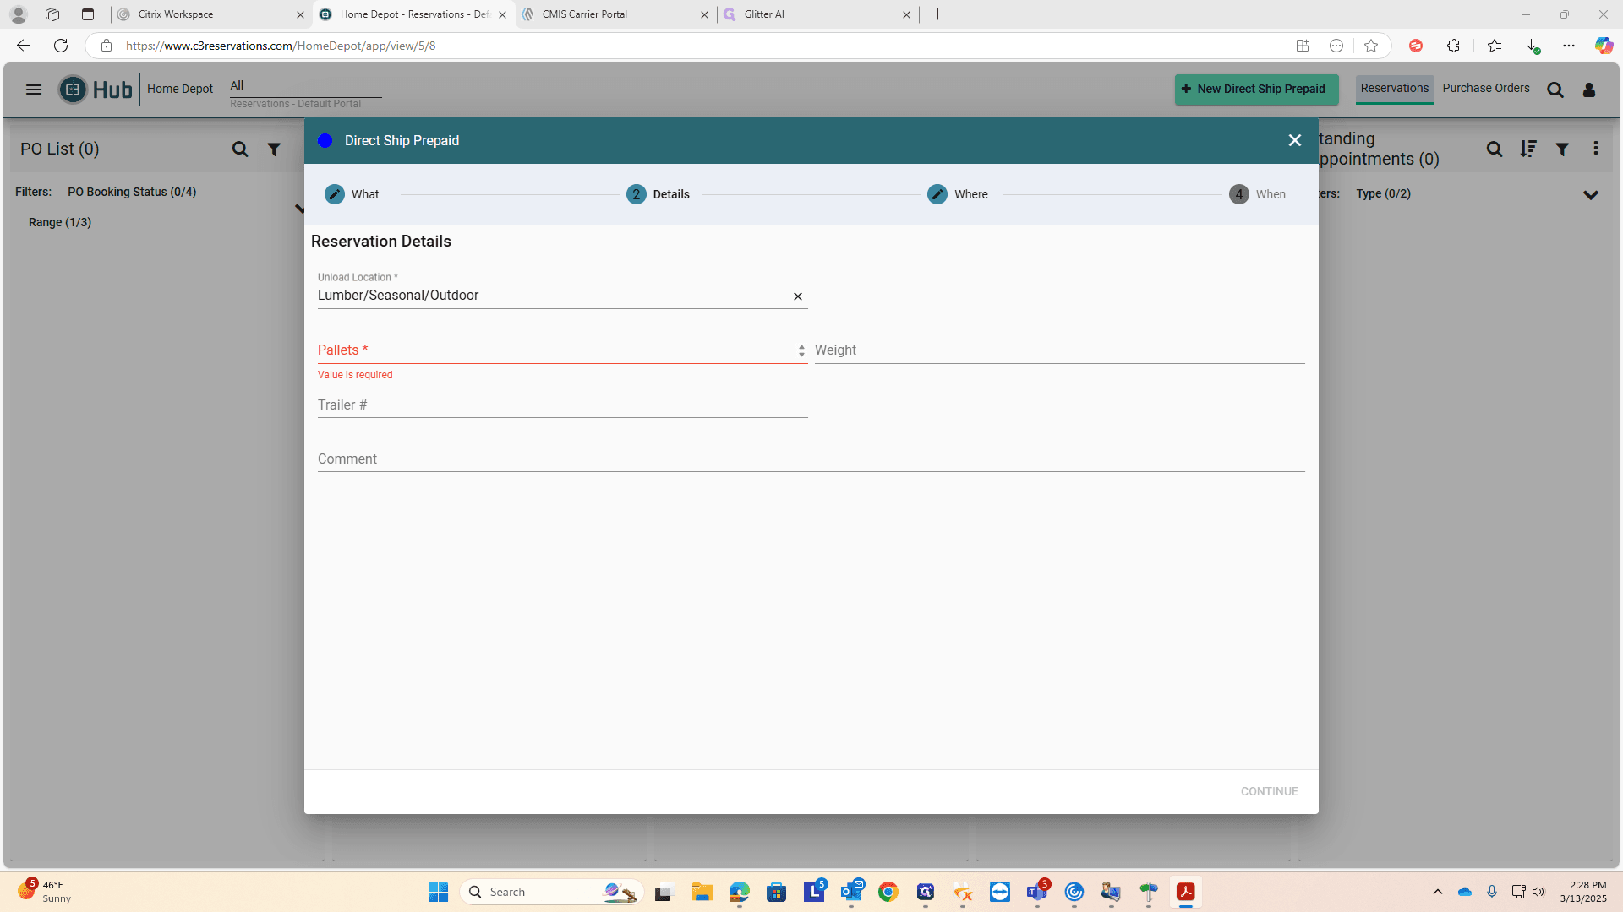Expand the Type filter chevron

(1591, 195)
